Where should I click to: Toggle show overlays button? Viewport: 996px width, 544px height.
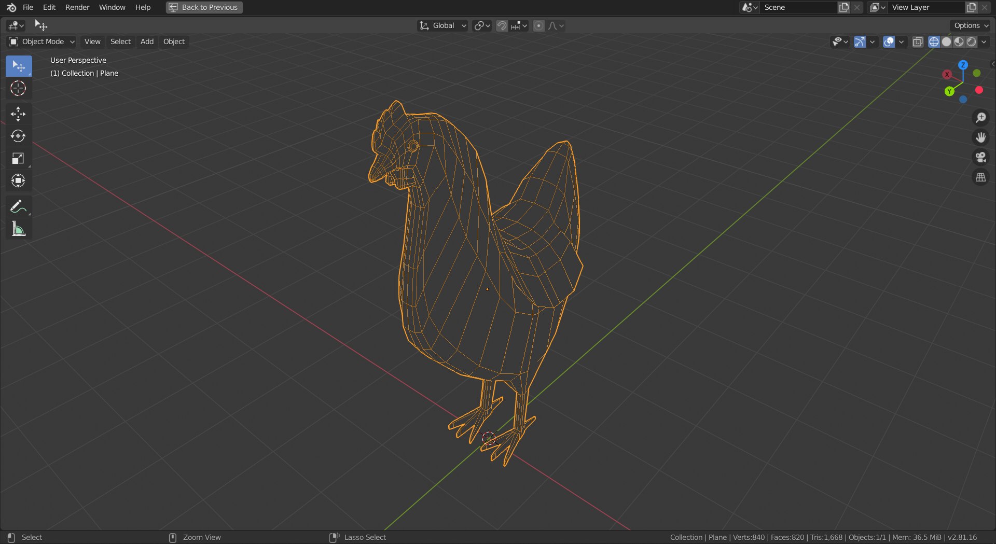(889, 41)
